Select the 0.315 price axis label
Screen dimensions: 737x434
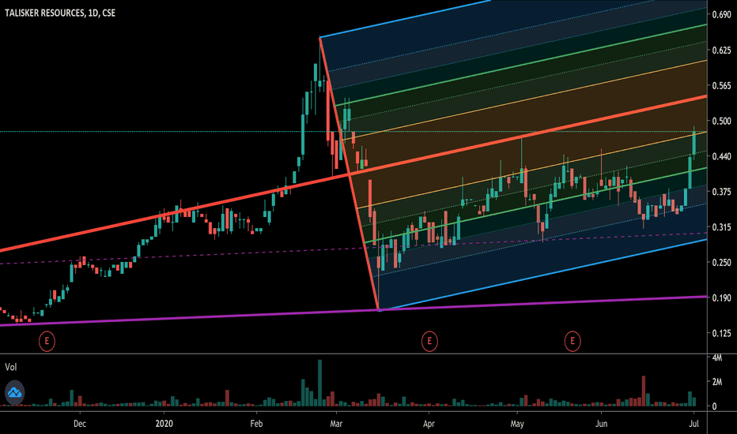721,226
